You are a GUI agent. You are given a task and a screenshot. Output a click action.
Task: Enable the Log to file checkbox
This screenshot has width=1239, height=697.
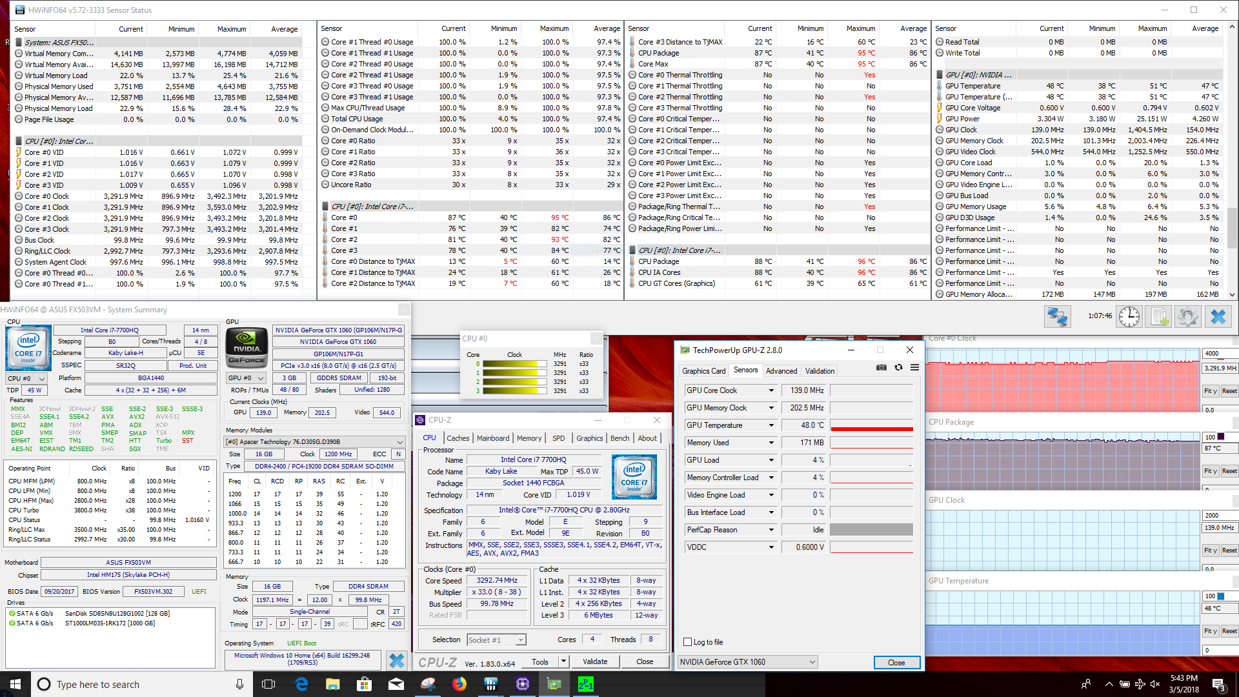(x=688, y=642)
